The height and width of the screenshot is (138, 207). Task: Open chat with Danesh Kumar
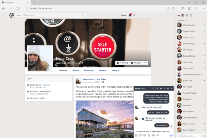tap(191, 31)
